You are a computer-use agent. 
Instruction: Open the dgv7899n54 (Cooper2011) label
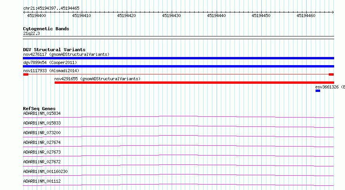point(50,62)
